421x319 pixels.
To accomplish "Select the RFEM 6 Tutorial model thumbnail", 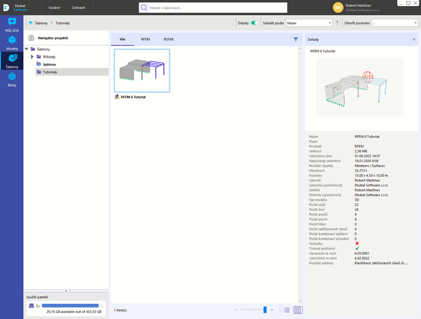I will (x=142, y=70).
